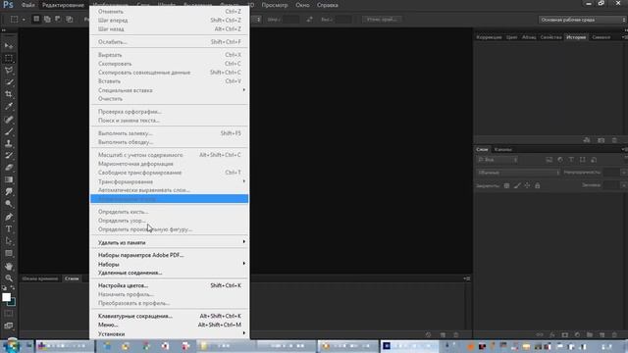This screenshot has height=353, width=628.
Task: Click Удаленные соединения... entry
Action: (x=170, y=273)
